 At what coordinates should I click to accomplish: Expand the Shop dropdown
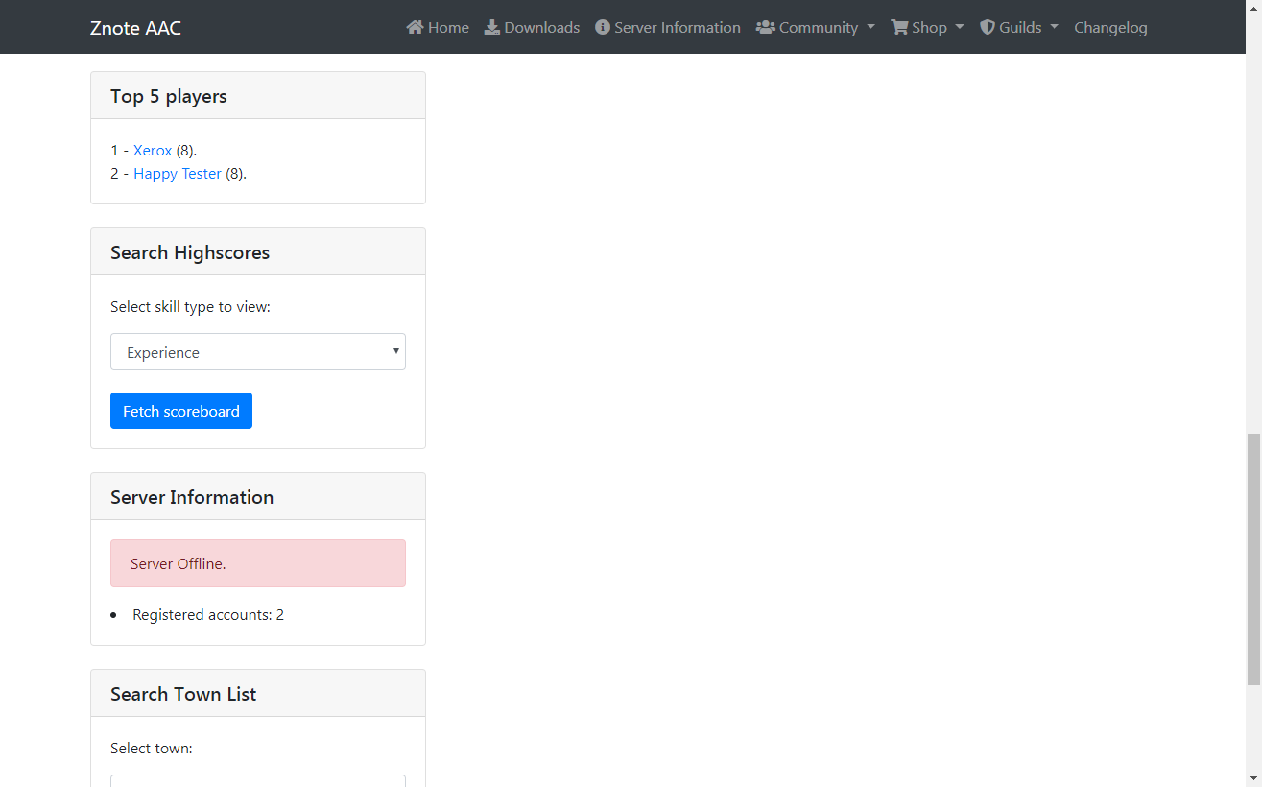[926, 27]
